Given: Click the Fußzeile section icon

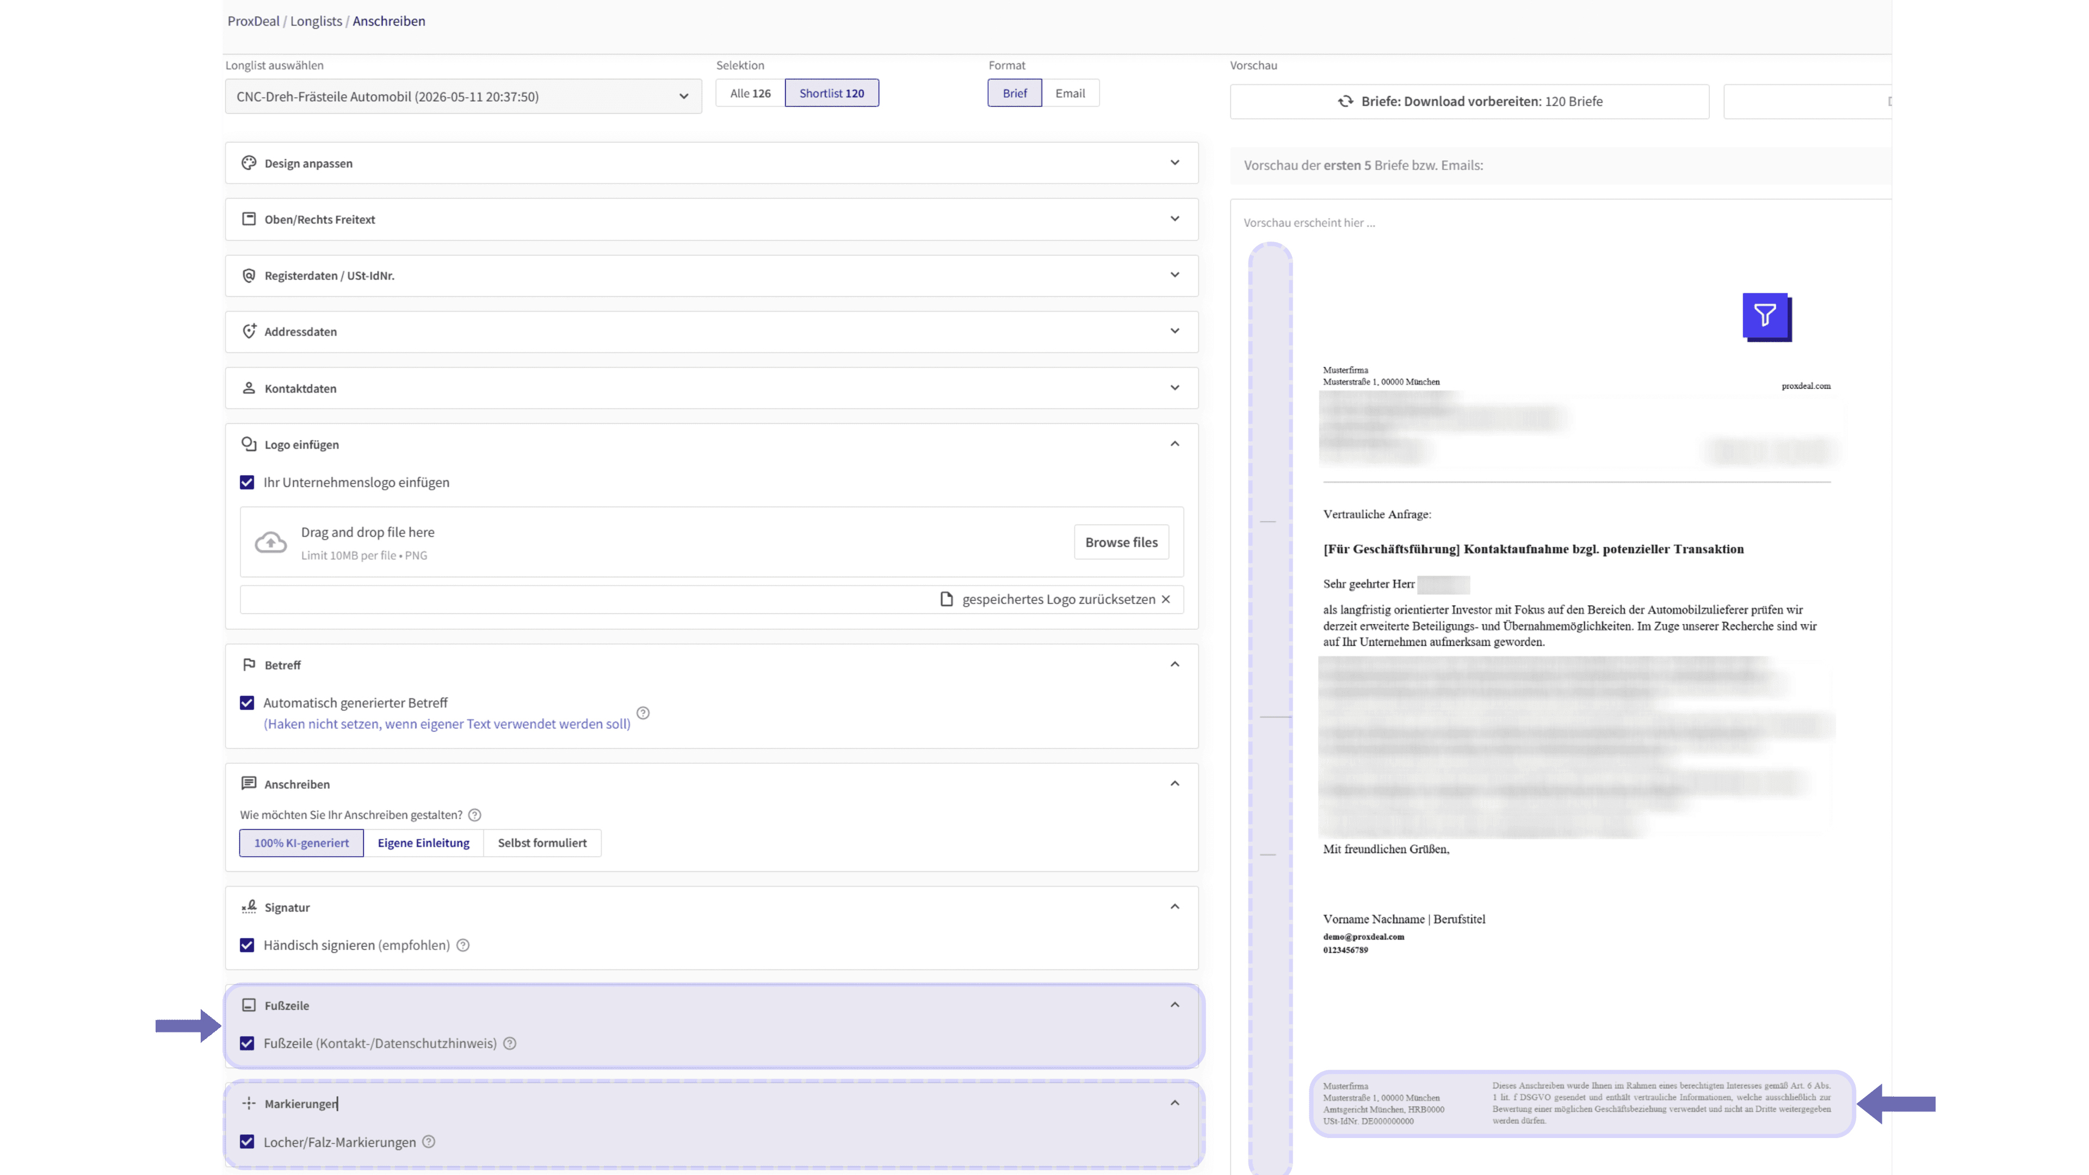Looking at the screenshot, I should tap(249, 1005).
